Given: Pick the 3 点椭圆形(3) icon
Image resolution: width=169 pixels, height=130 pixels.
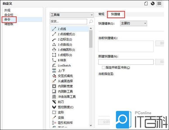Looking at the screenshot, I should (x=54, y=50).
